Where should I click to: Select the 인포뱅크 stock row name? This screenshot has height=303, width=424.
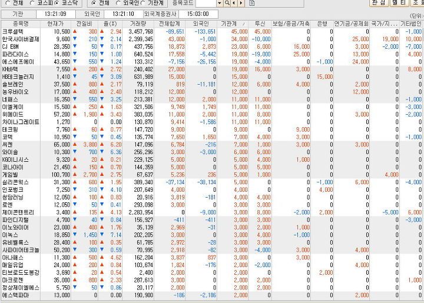[13, 190]
